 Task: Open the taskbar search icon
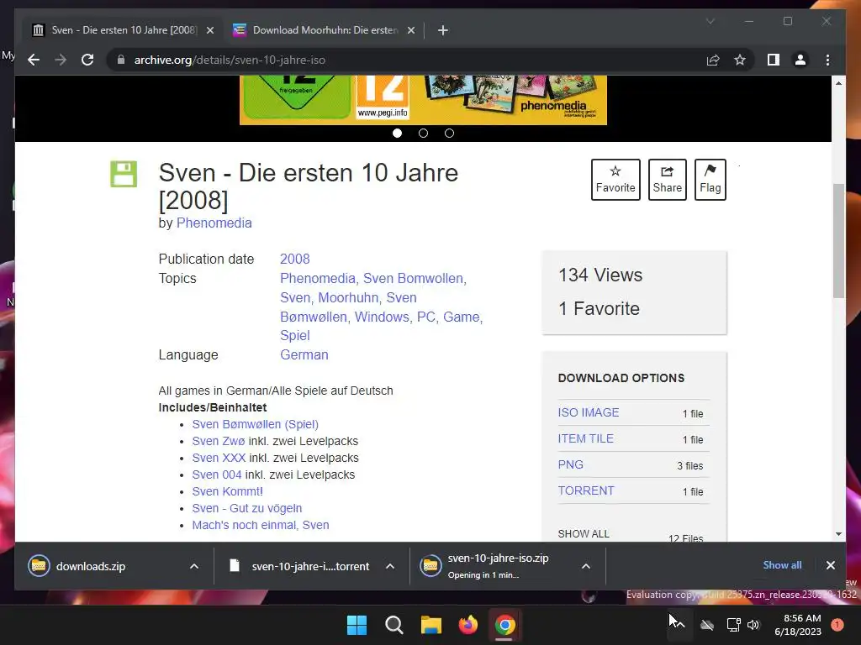click(x=394, y=625)
